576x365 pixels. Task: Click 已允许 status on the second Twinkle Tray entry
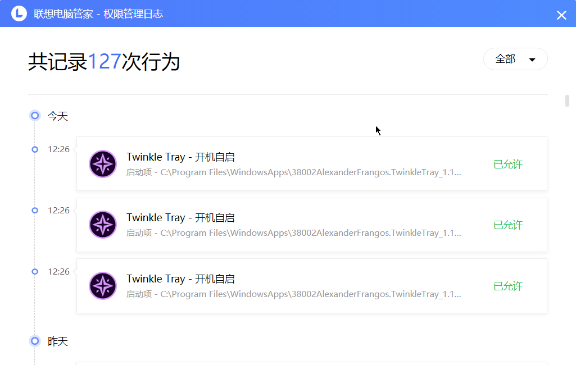point(508,225)
